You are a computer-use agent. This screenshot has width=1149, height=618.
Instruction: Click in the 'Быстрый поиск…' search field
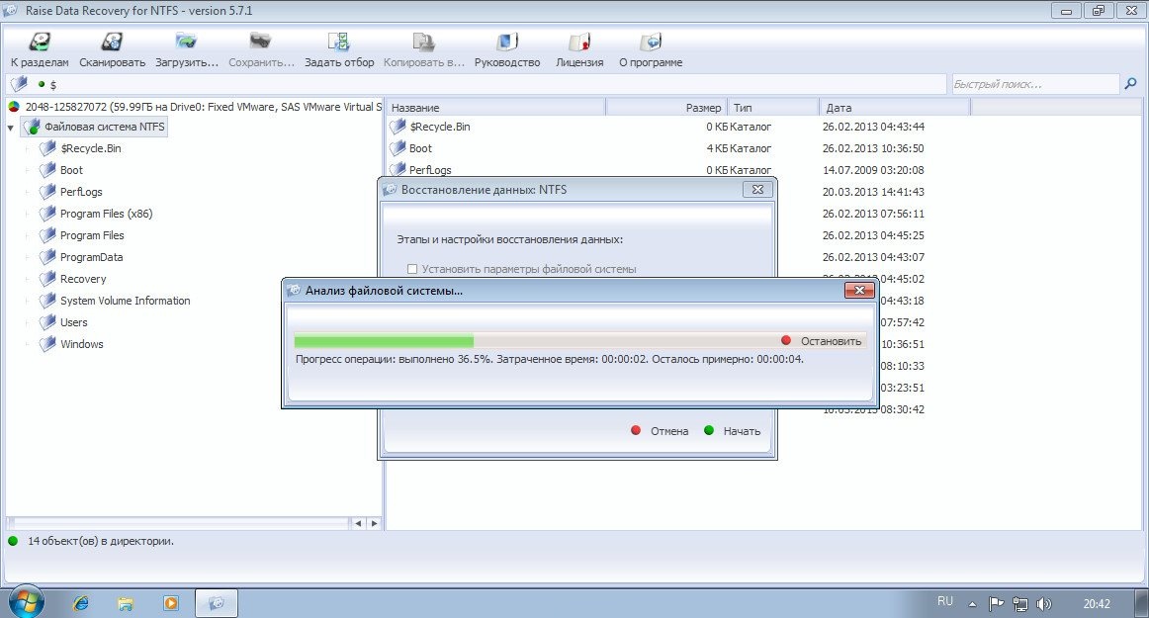click(1034, 84)
